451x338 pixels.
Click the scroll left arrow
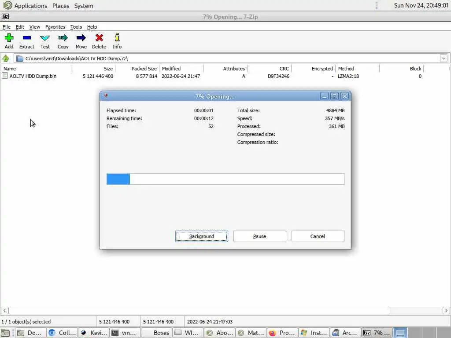tap(4, 310)
